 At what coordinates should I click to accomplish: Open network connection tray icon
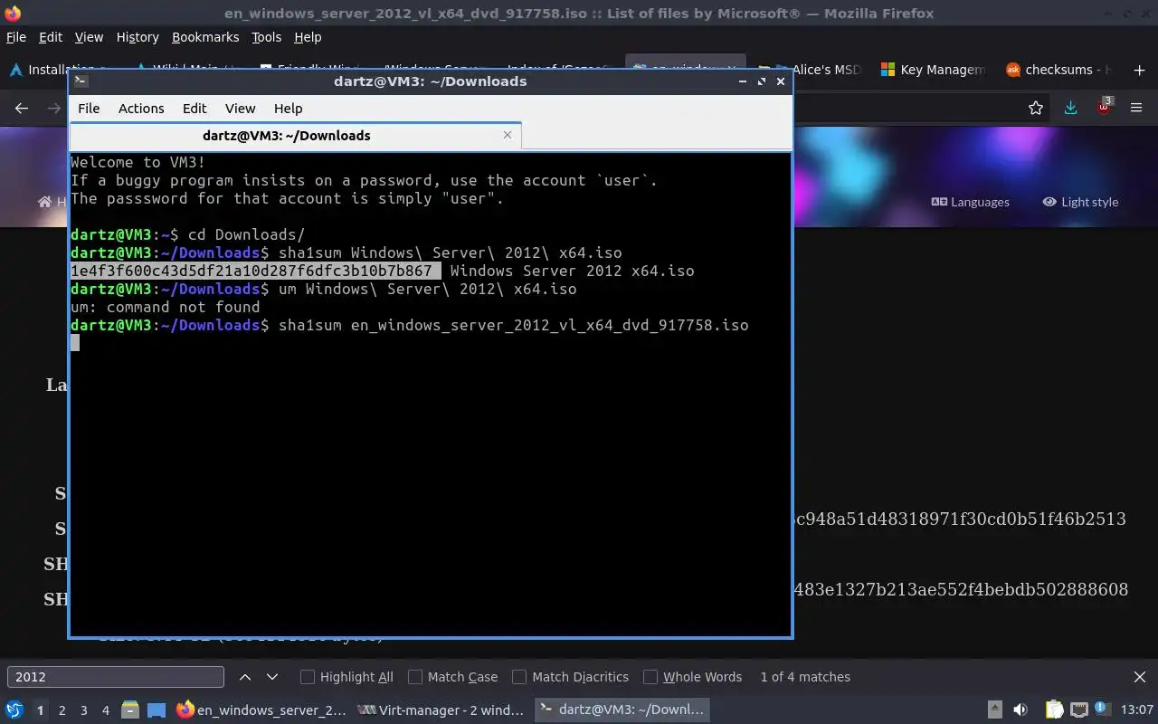pyautogui.click(x=1079, y=710)
